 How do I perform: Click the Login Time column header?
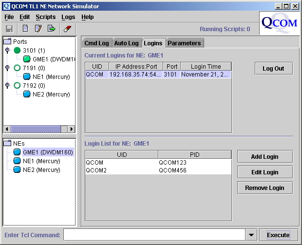point(206,66)
